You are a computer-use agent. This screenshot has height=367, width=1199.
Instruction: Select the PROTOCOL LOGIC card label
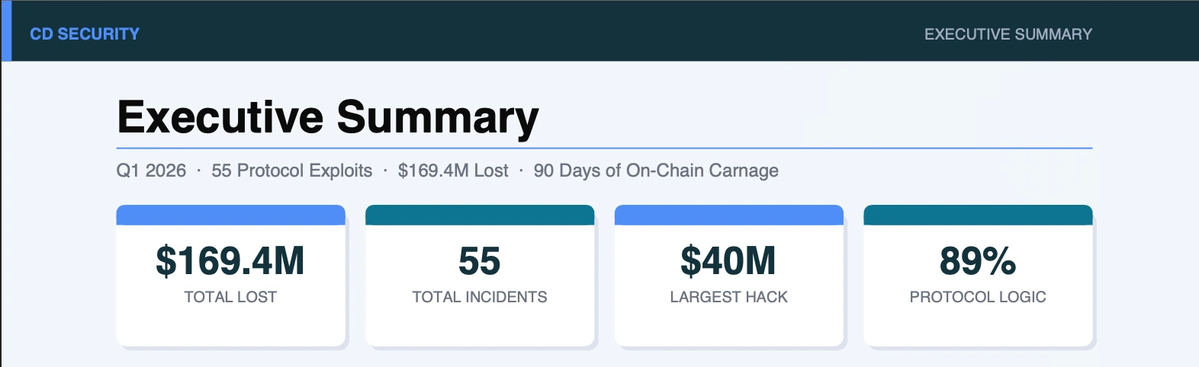[x=978, y=297]
